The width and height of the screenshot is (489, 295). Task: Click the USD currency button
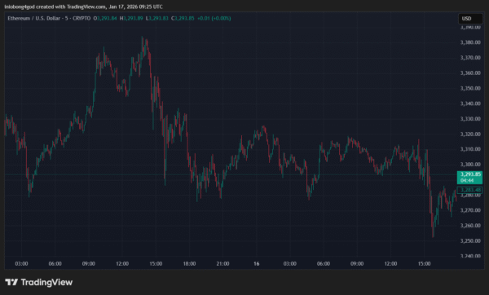coord(470,19)
